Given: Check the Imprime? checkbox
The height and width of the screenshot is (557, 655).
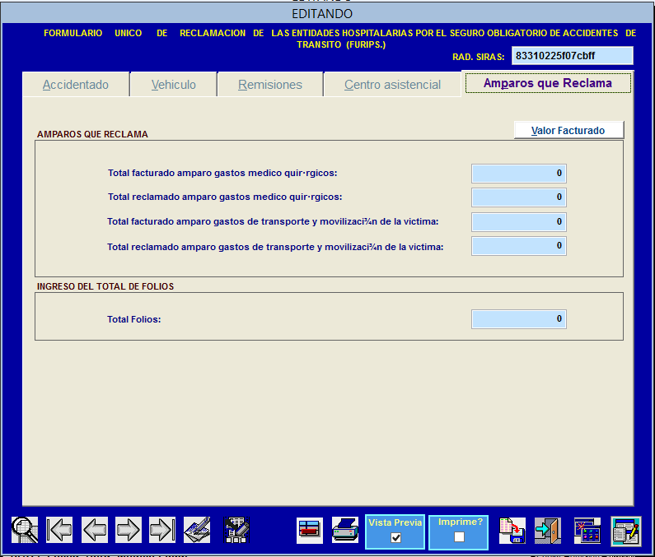Looking at the screenshot, I should pyautogui.click(x=459, y=537).
